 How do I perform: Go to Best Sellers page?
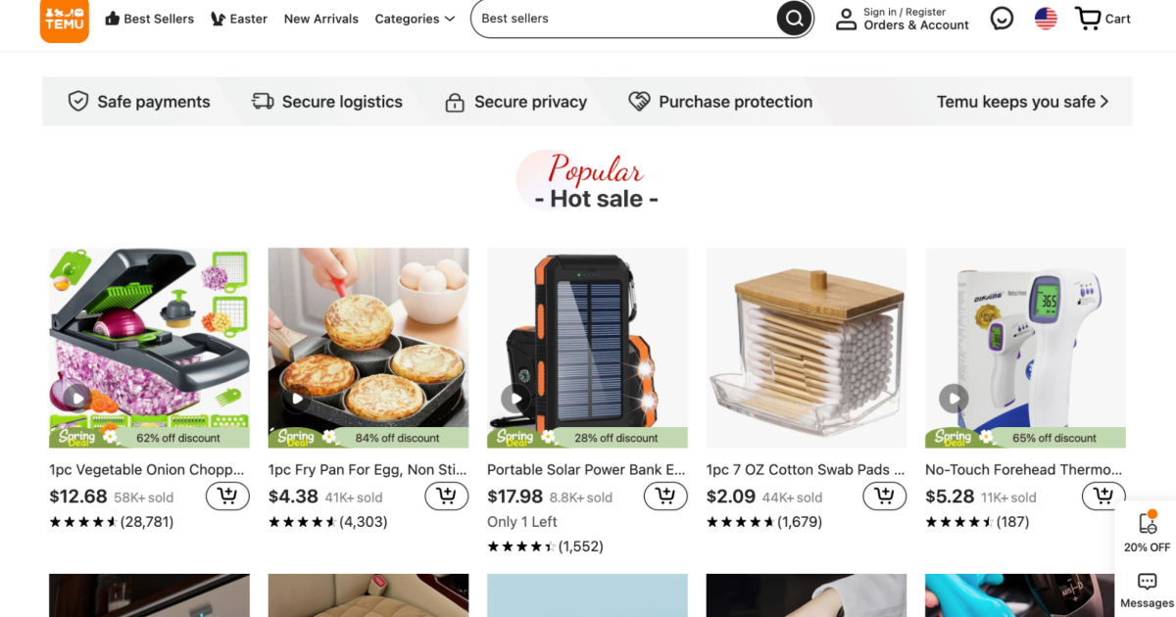tap(149, 19)
